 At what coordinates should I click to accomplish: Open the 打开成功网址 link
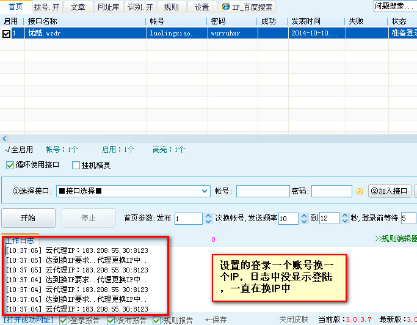click(29, 320)
